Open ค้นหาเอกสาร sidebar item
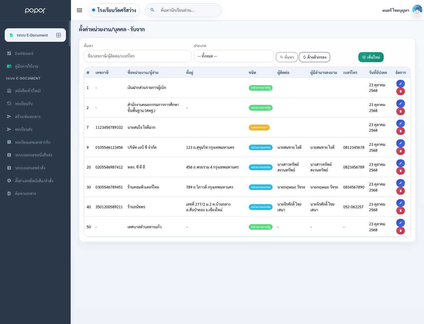 pos(26,194)
